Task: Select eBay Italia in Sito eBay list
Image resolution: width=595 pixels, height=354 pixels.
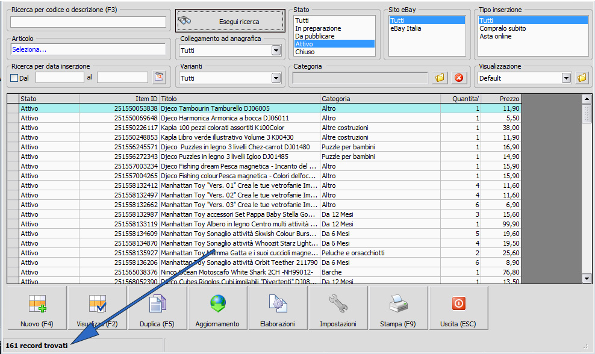Action: point(427,28)
